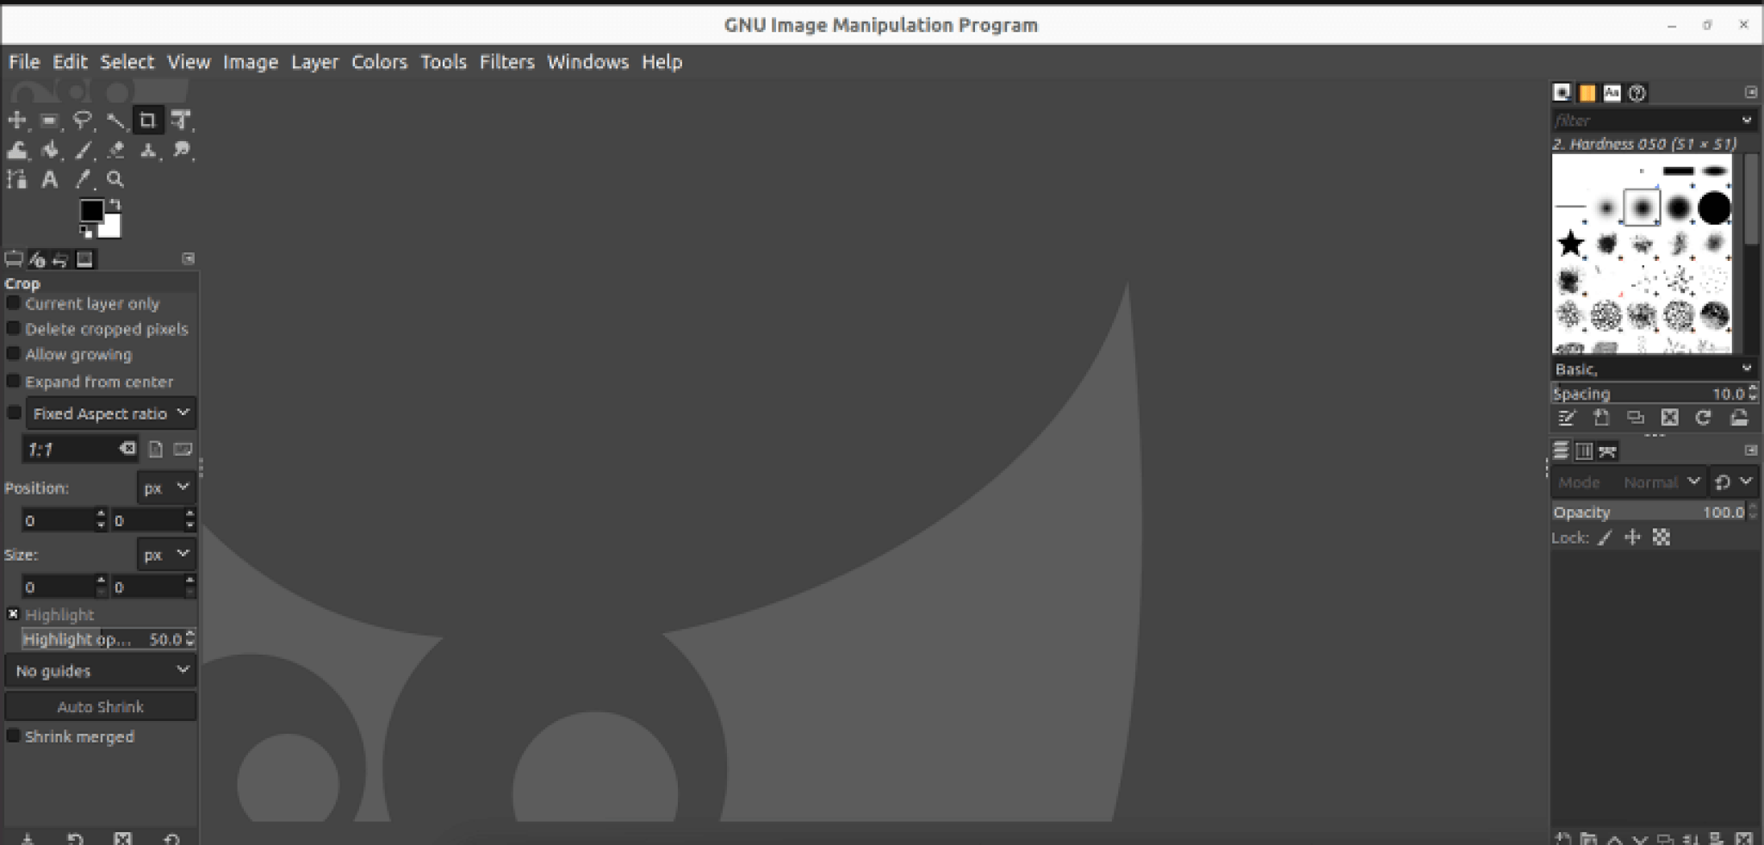Screen dimensions: 1764x845
Task: Delete the selected brush
Action: [x=1670, y=418]
